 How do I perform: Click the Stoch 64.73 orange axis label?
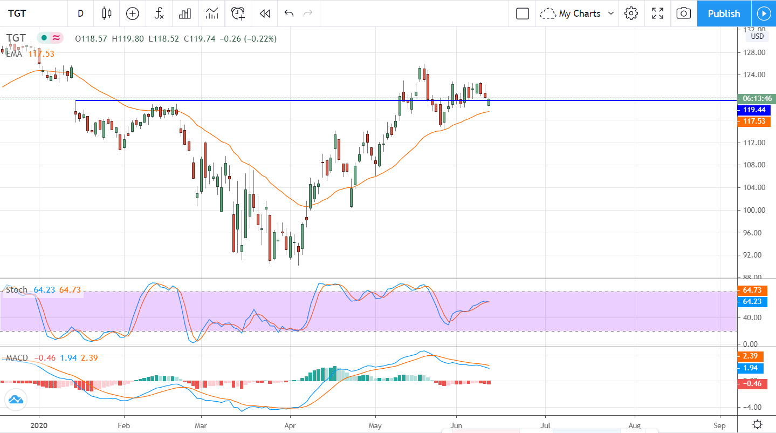[753, 290]
